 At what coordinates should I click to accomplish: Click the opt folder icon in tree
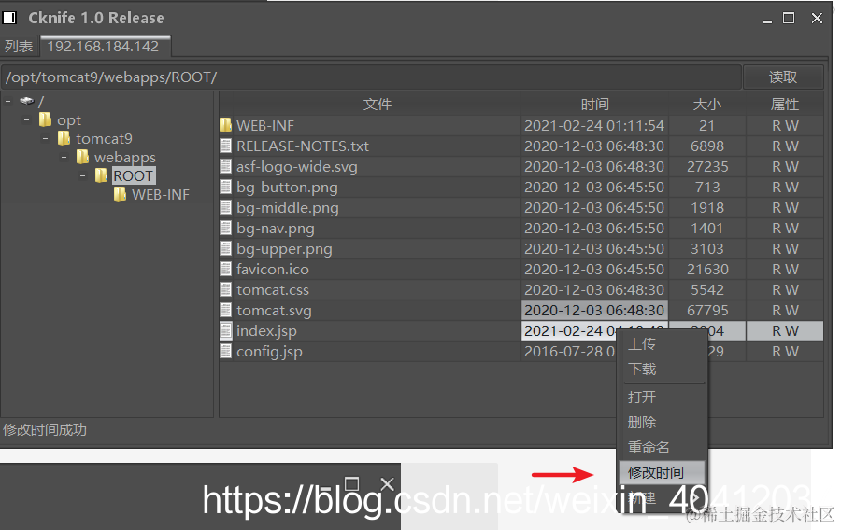click(45, 119)
